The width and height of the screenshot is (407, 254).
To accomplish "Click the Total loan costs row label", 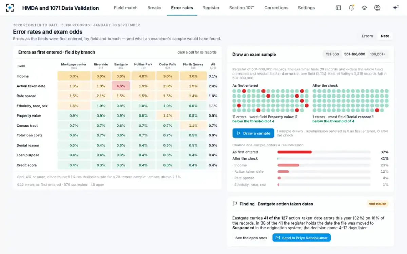I will [x=30, y=135].
